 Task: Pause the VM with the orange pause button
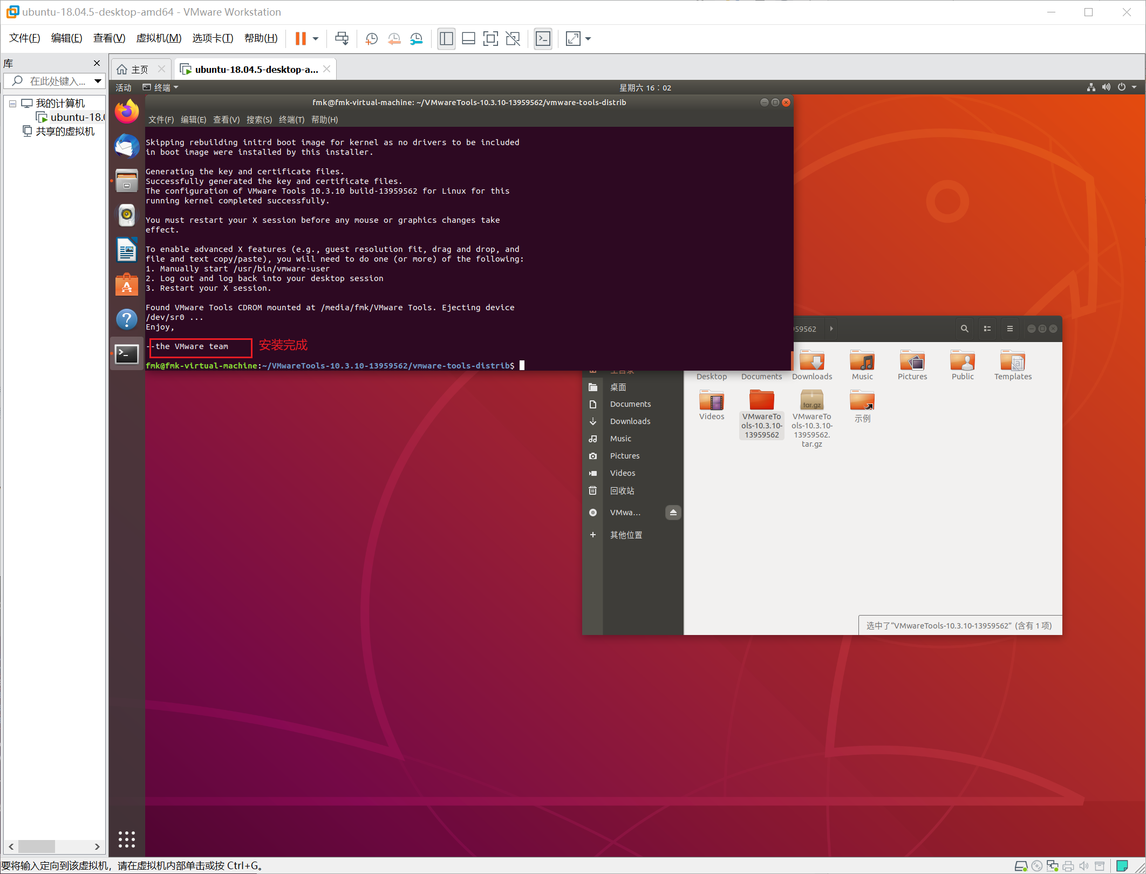pos(301,38)
